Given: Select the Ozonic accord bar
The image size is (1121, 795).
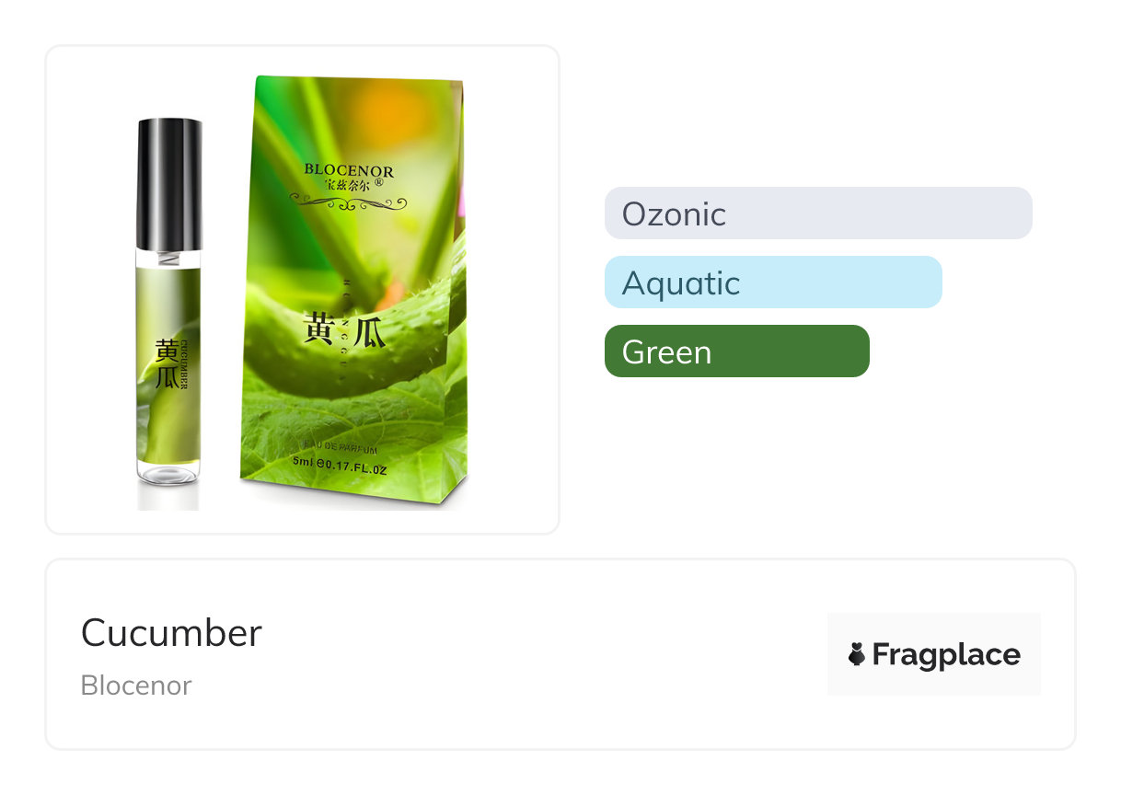Looking at the screenshot, I should (818, 213).
